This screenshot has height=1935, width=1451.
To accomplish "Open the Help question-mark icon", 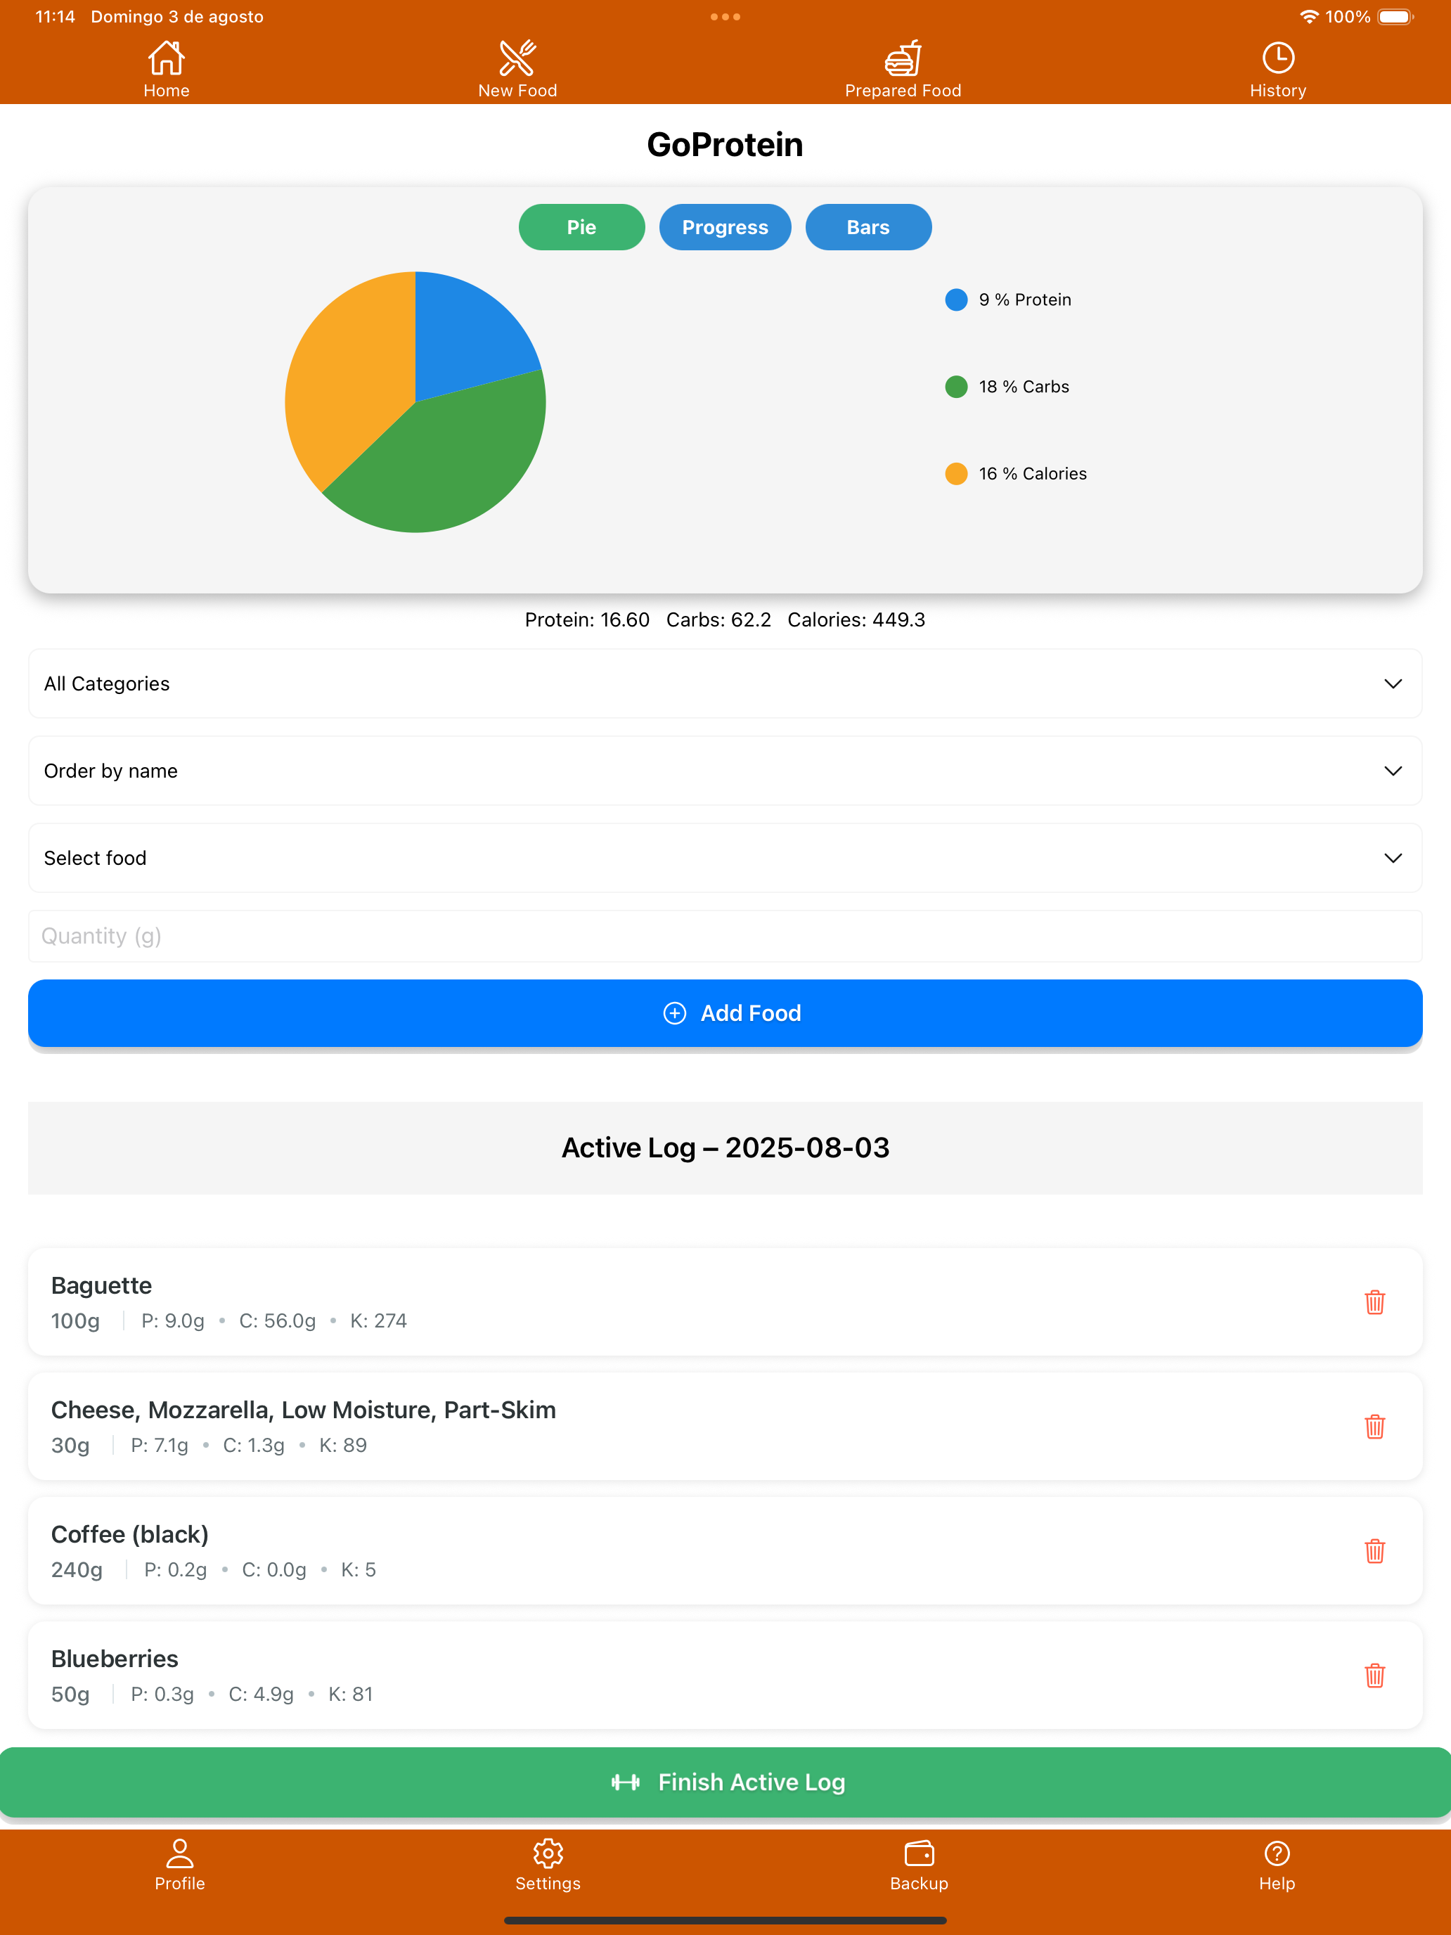I will tap(1277, 1853).
